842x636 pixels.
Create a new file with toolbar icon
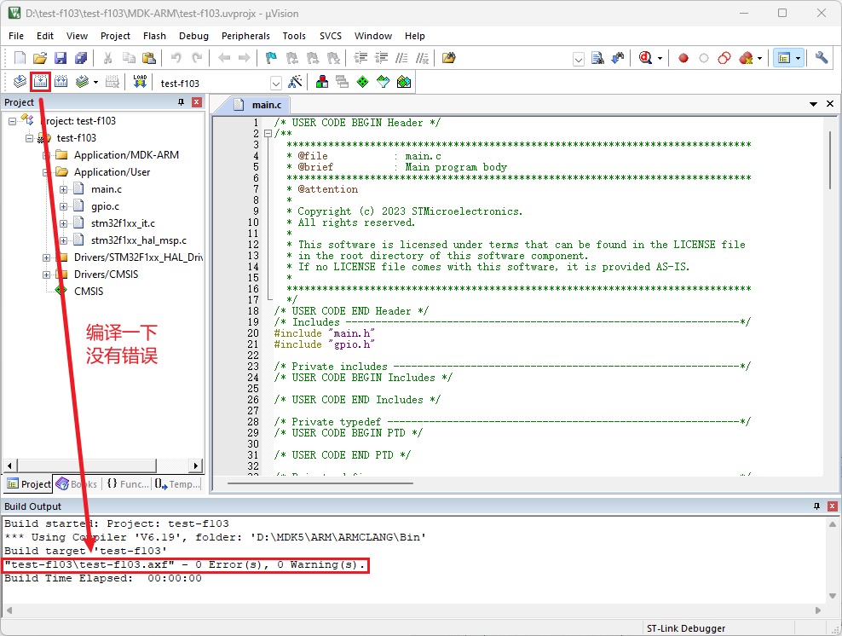click(20, 58)
